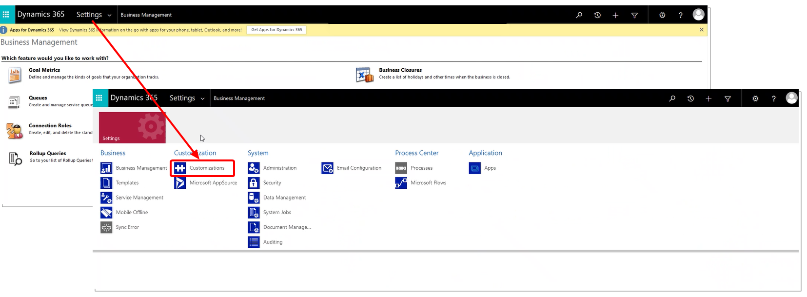Click the Customizations label text
The width and height of the screenshot is (807, 297).
pyautogui.click(x=207, y=168)
